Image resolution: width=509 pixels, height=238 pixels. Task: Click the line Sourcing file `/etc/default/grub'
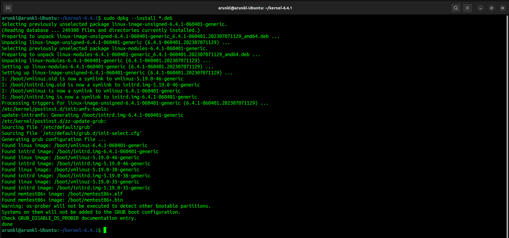pos(47,127)
